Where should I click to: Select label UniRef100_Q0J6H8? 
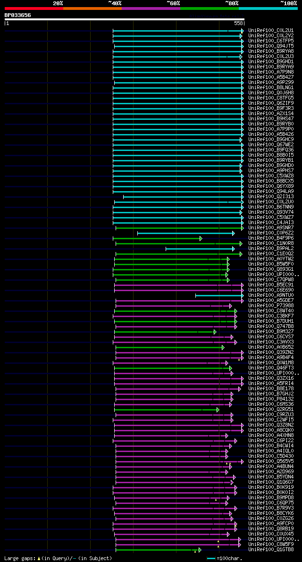pos(271,93)
